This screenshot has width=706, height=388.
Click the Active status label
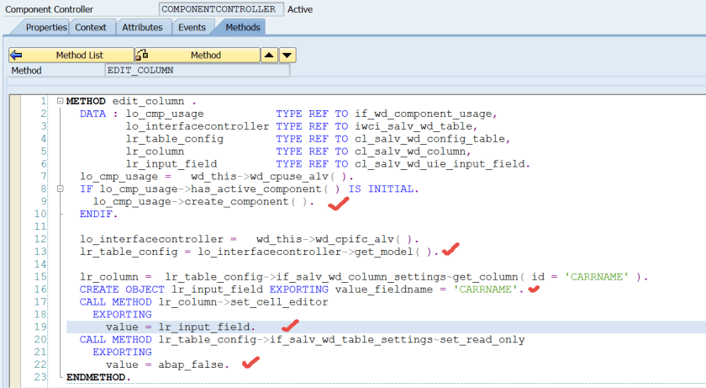coord(300,9)
